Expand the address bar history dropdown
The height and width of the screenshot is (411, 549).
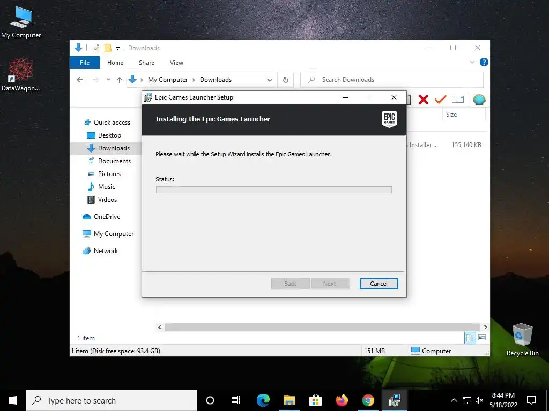tap(270, 80)
